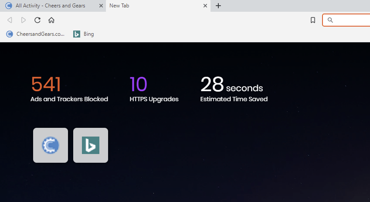Image resolution: width=370 pixels, height=202 pixels.
Task: Select the New Tab tab
Action: pos(153,6)
